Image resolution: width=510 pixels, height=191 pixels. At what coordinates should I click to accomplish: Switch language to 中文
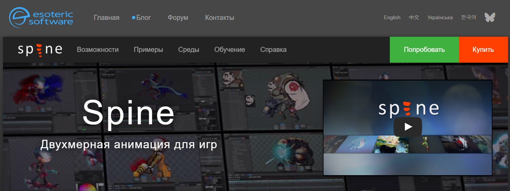pos(414,18)
